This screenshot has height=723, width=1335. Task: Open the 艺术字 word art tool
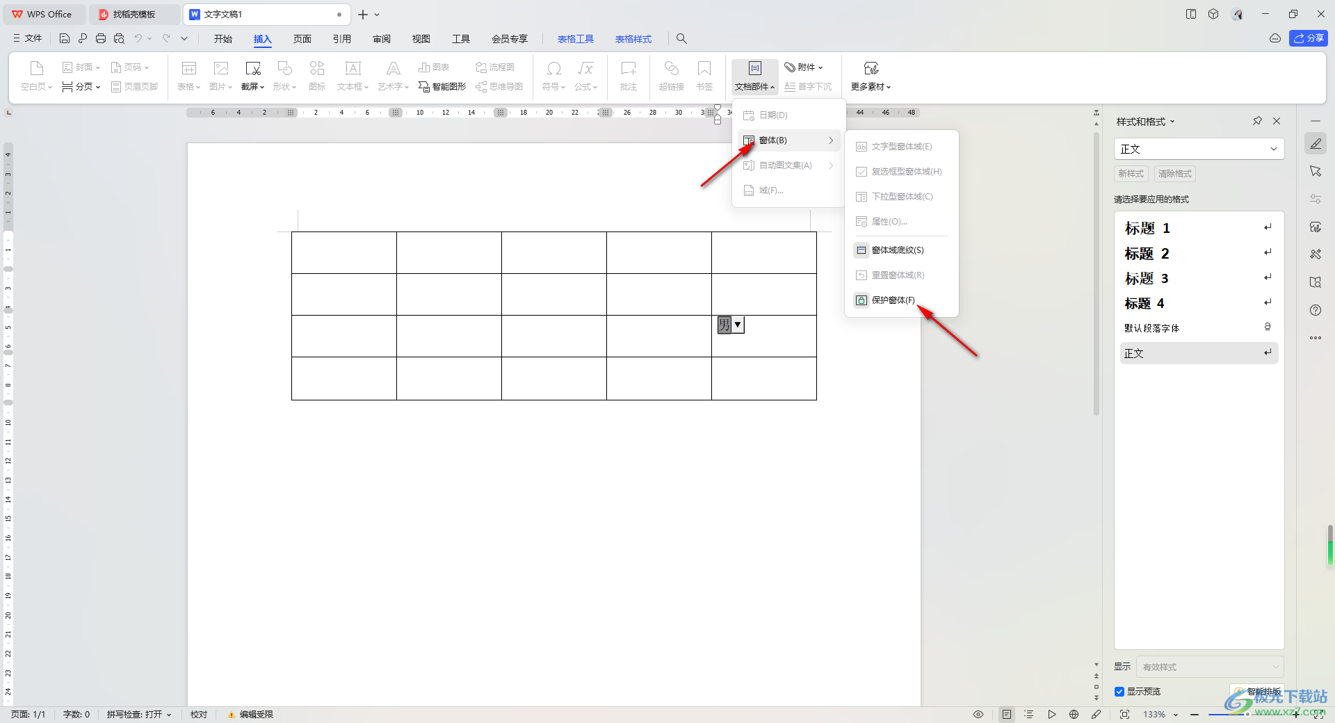pyautogui.click(x=394, y=76)
